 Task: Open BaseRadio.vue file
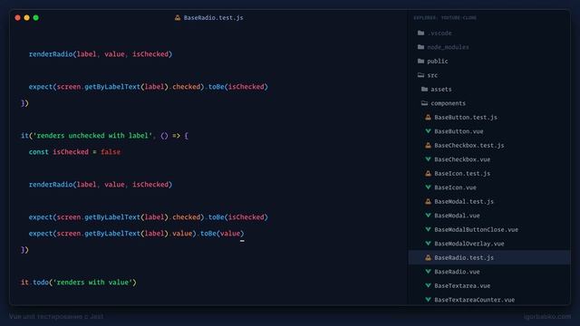point(457,272)
